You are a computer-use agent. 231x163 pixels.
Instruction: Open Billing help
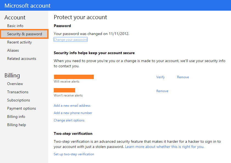click(16, 125)
